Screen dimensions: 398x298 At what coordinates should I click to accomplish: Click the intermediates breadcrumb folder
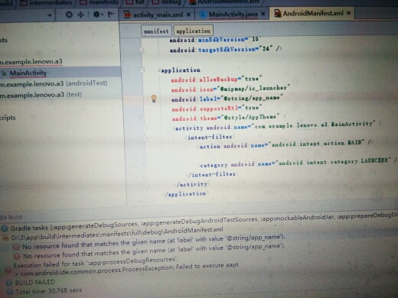pyautogui.click(x=46, y=2)
